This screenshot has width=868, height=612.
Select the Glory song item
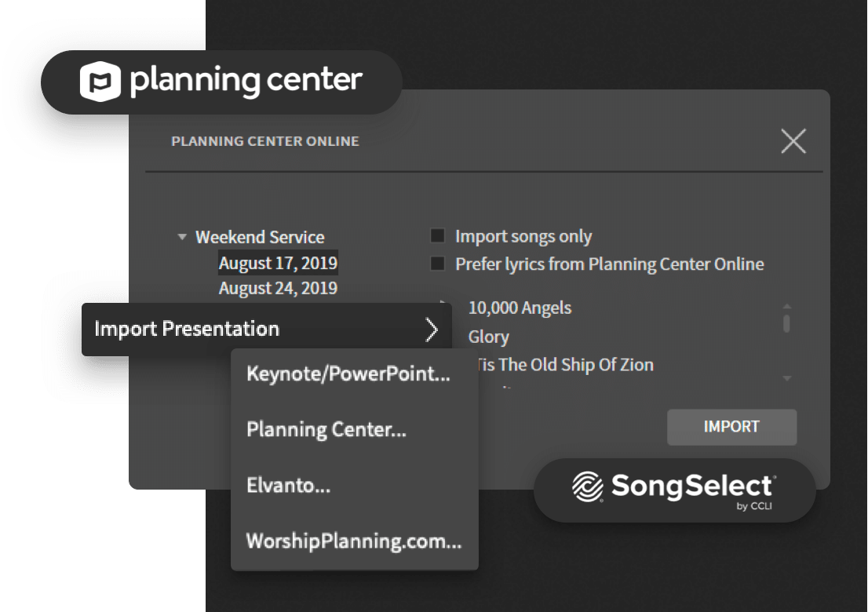(x=488, y=337)
